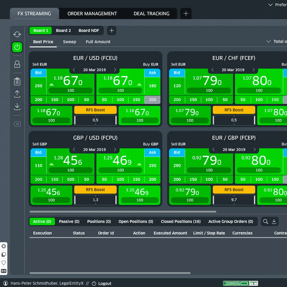Click RFS Boost on EUR/CHF tile

point(234,110)
